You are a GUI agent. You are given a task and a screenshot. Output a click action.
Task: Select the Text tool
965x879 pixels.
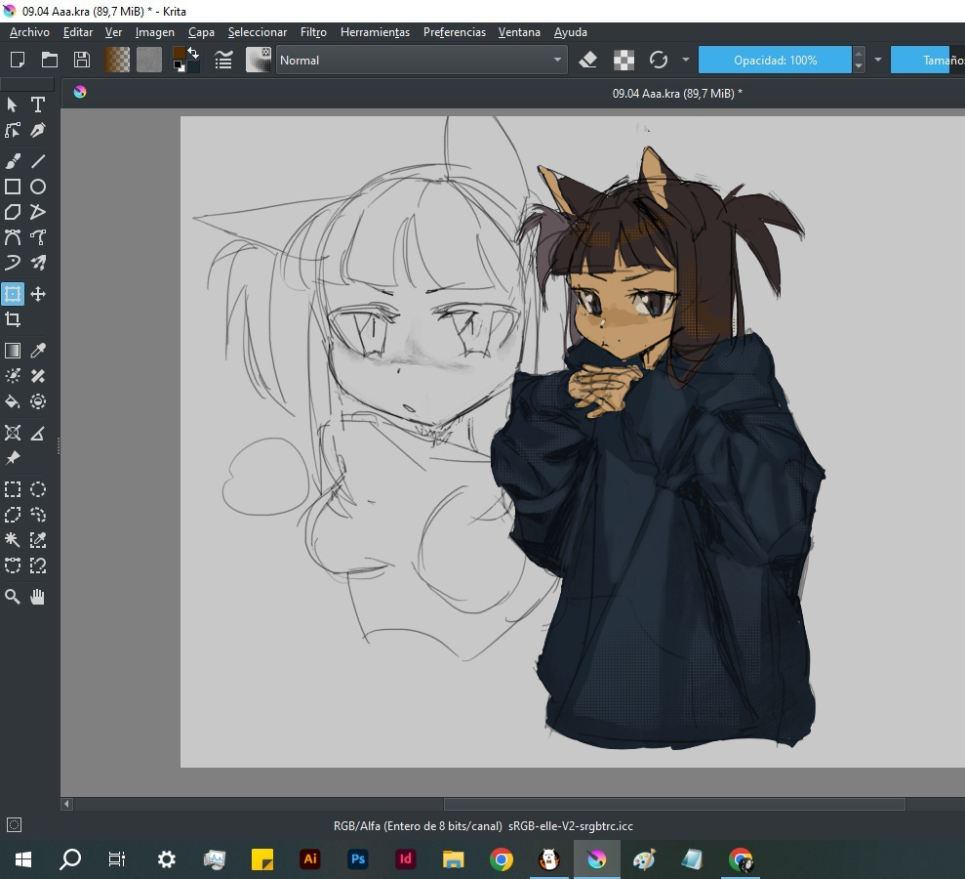(38, 105)
